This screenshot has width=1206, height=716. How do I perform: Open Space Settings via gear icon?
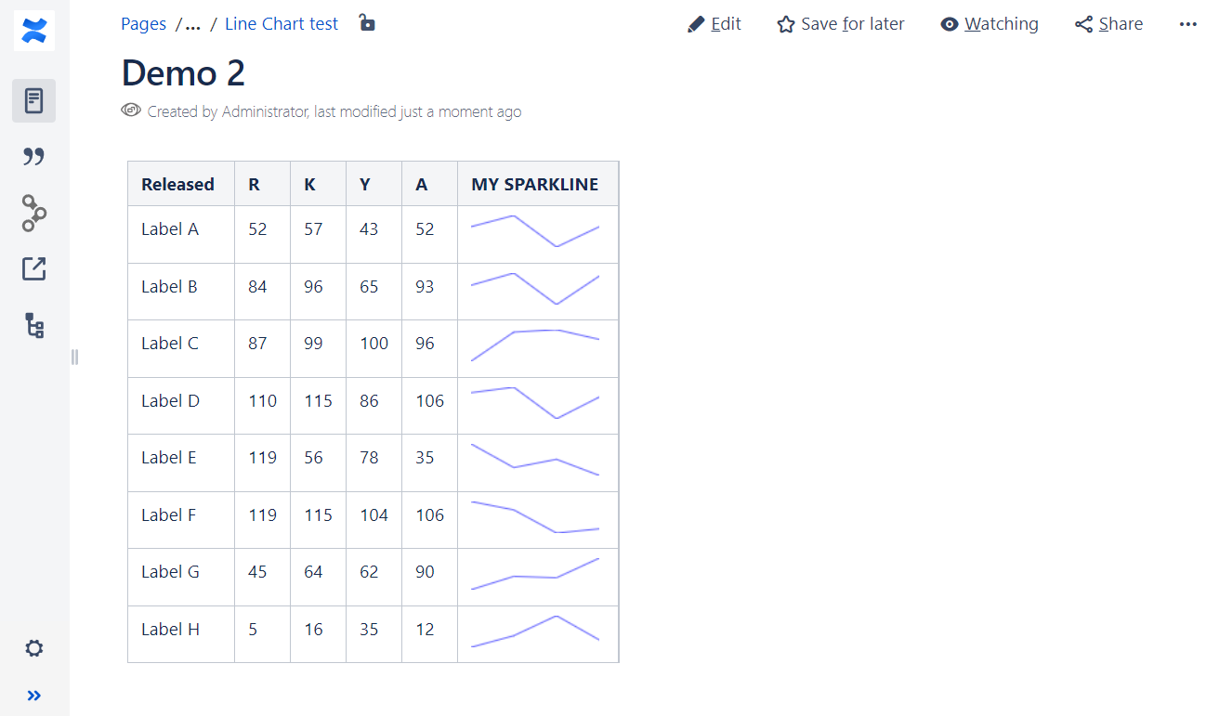(x=33, y=648)
